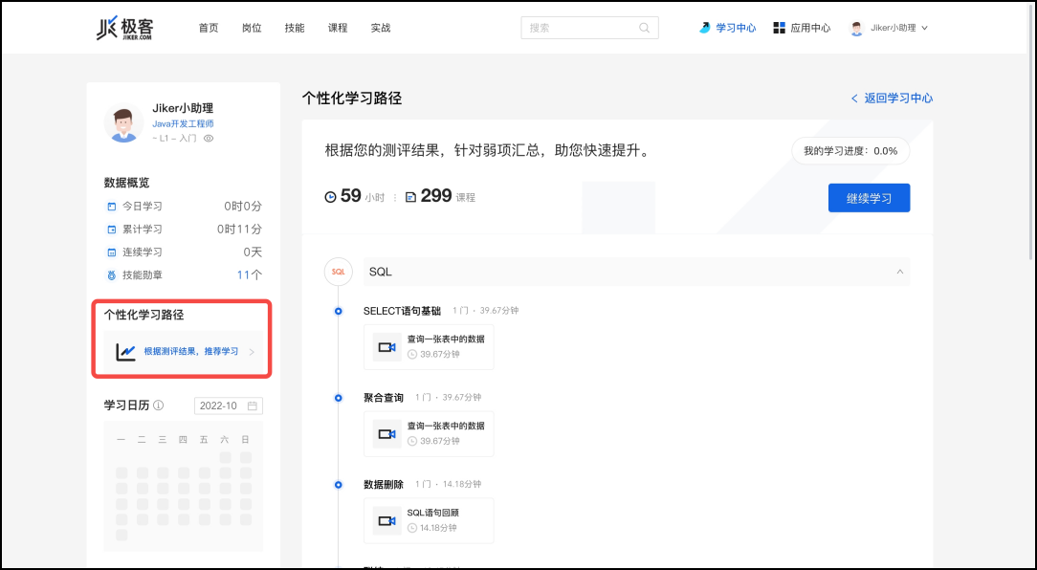This screenshot has width=1037, height=570.
Task: Click the video icon under 聚合查询
Action: click(386, 434)
